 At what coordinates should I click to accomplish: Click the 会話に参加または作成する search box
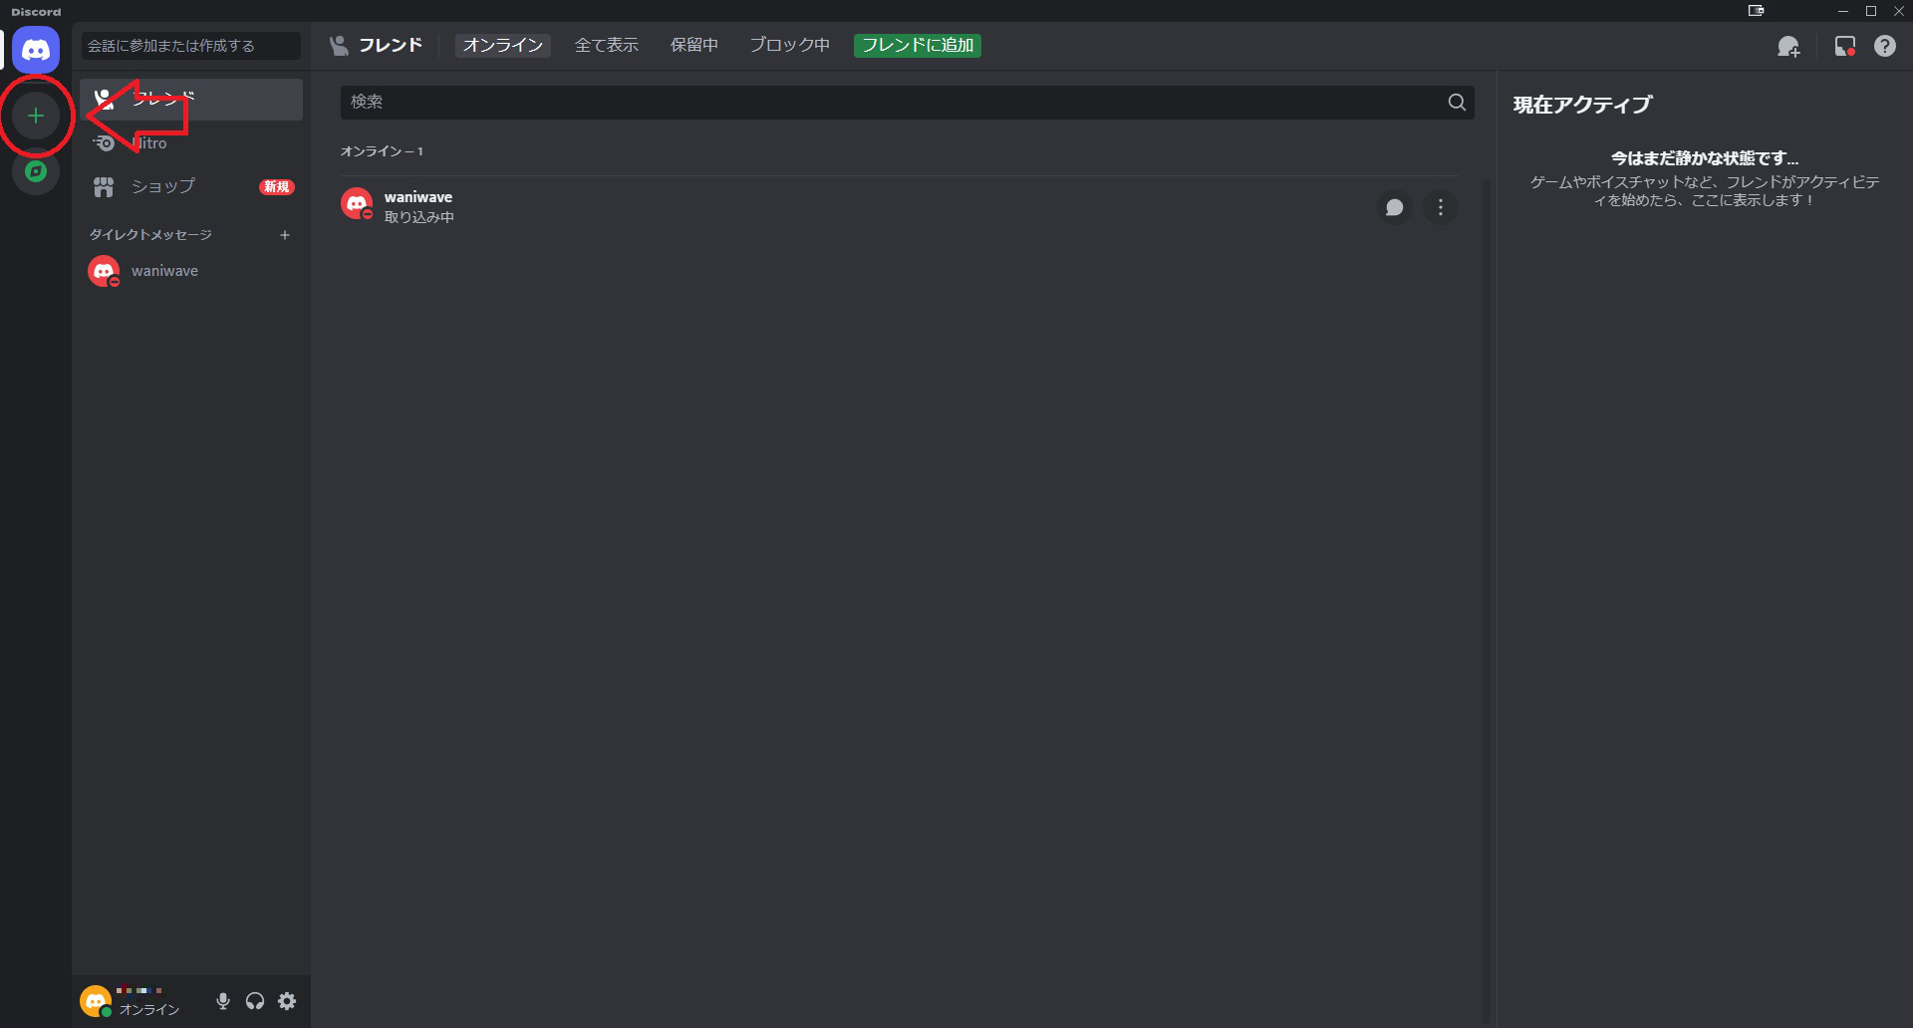tap(191, 46)
